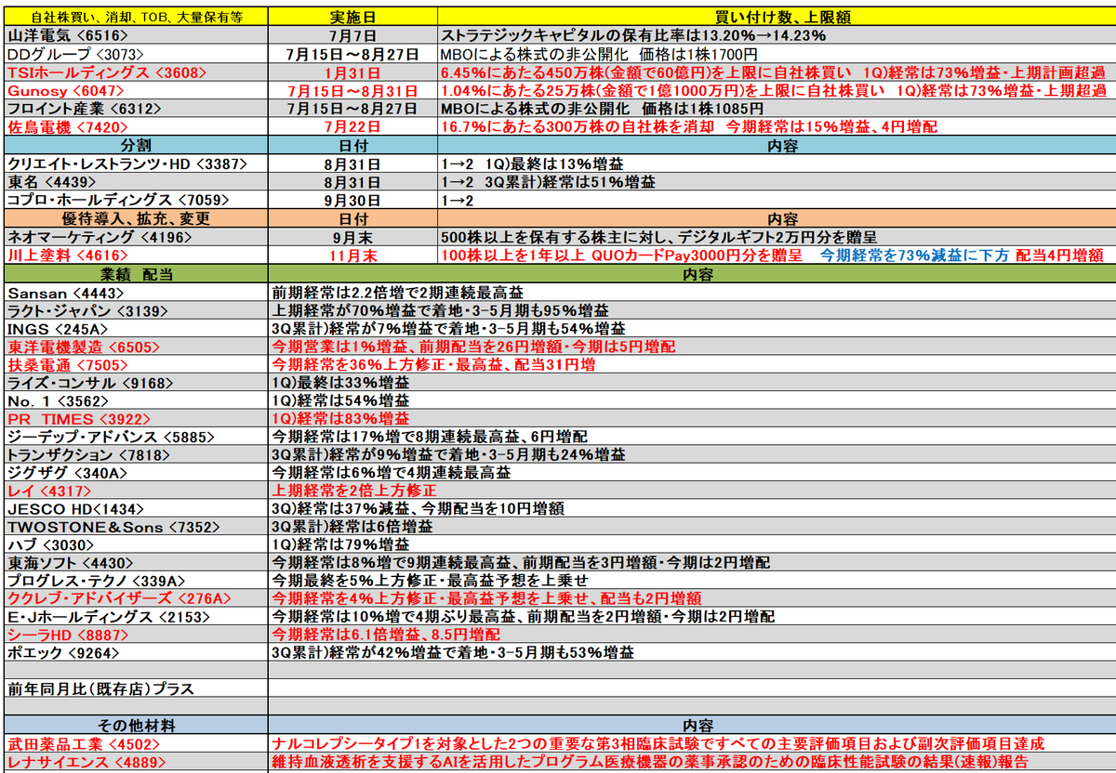Select the TWOSTONE&Sons <7352> cell
This screenshot has width=1116, height=773.
point(137,527)
